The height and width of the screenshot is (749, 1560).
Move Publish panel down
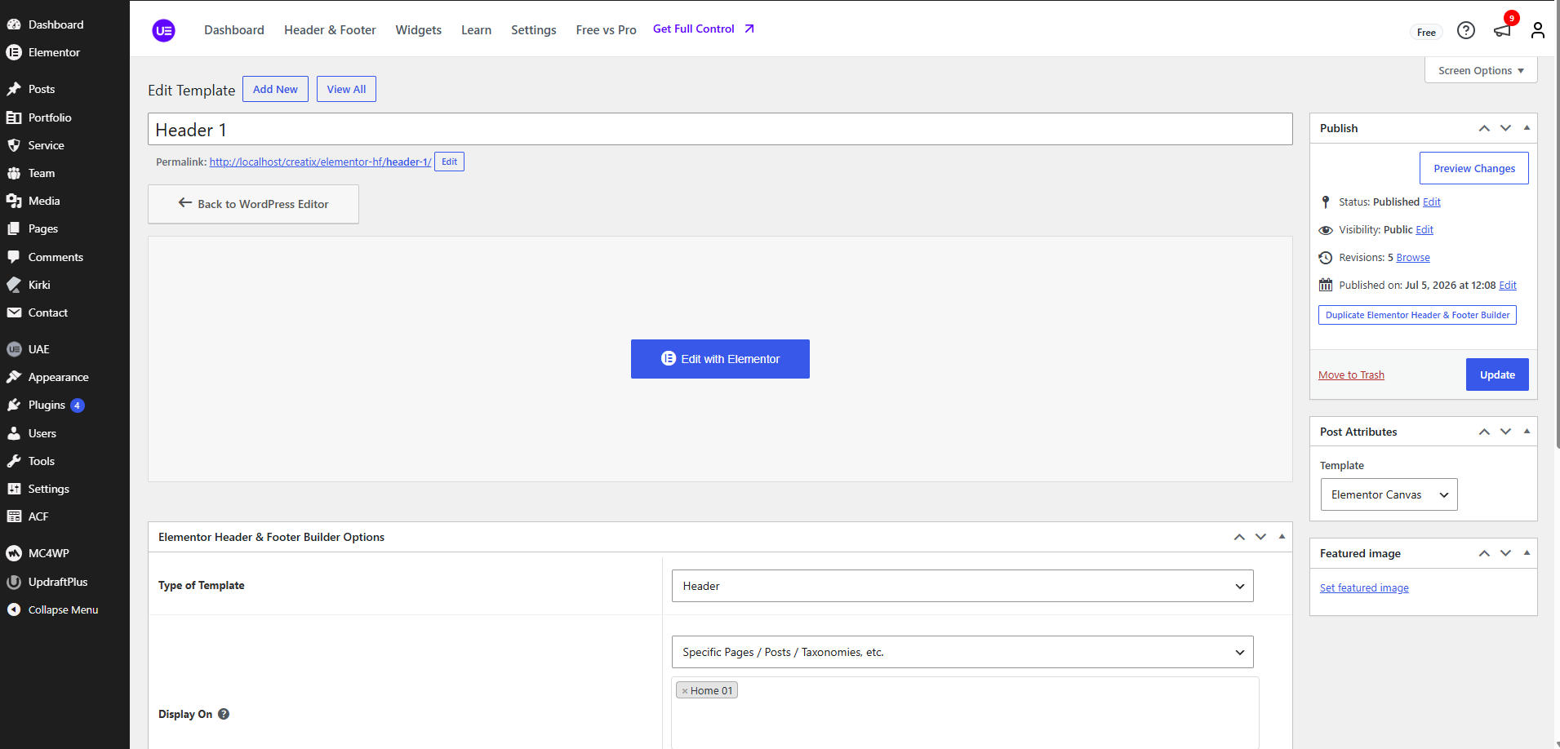[1505, 128]
